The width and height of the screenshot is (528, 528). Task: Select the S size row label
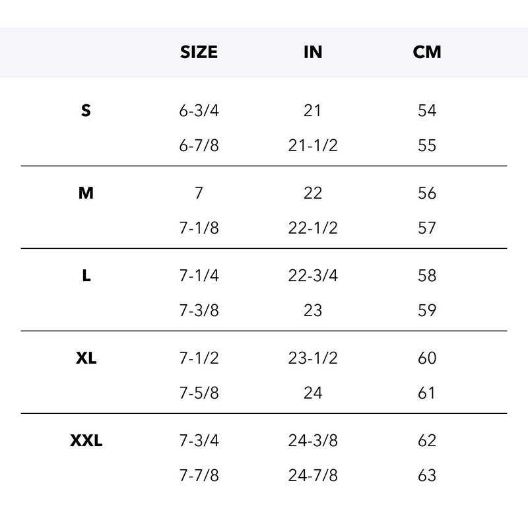click(86, 111)
